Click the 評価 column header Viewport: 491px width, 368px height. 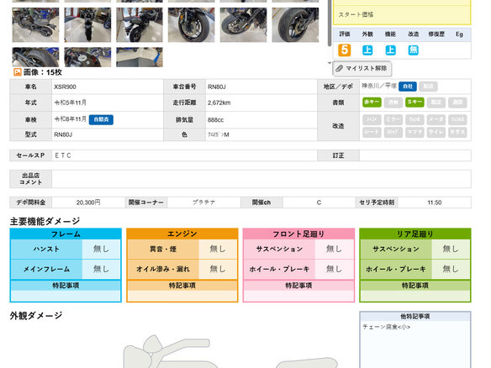[x=345, y=34]
